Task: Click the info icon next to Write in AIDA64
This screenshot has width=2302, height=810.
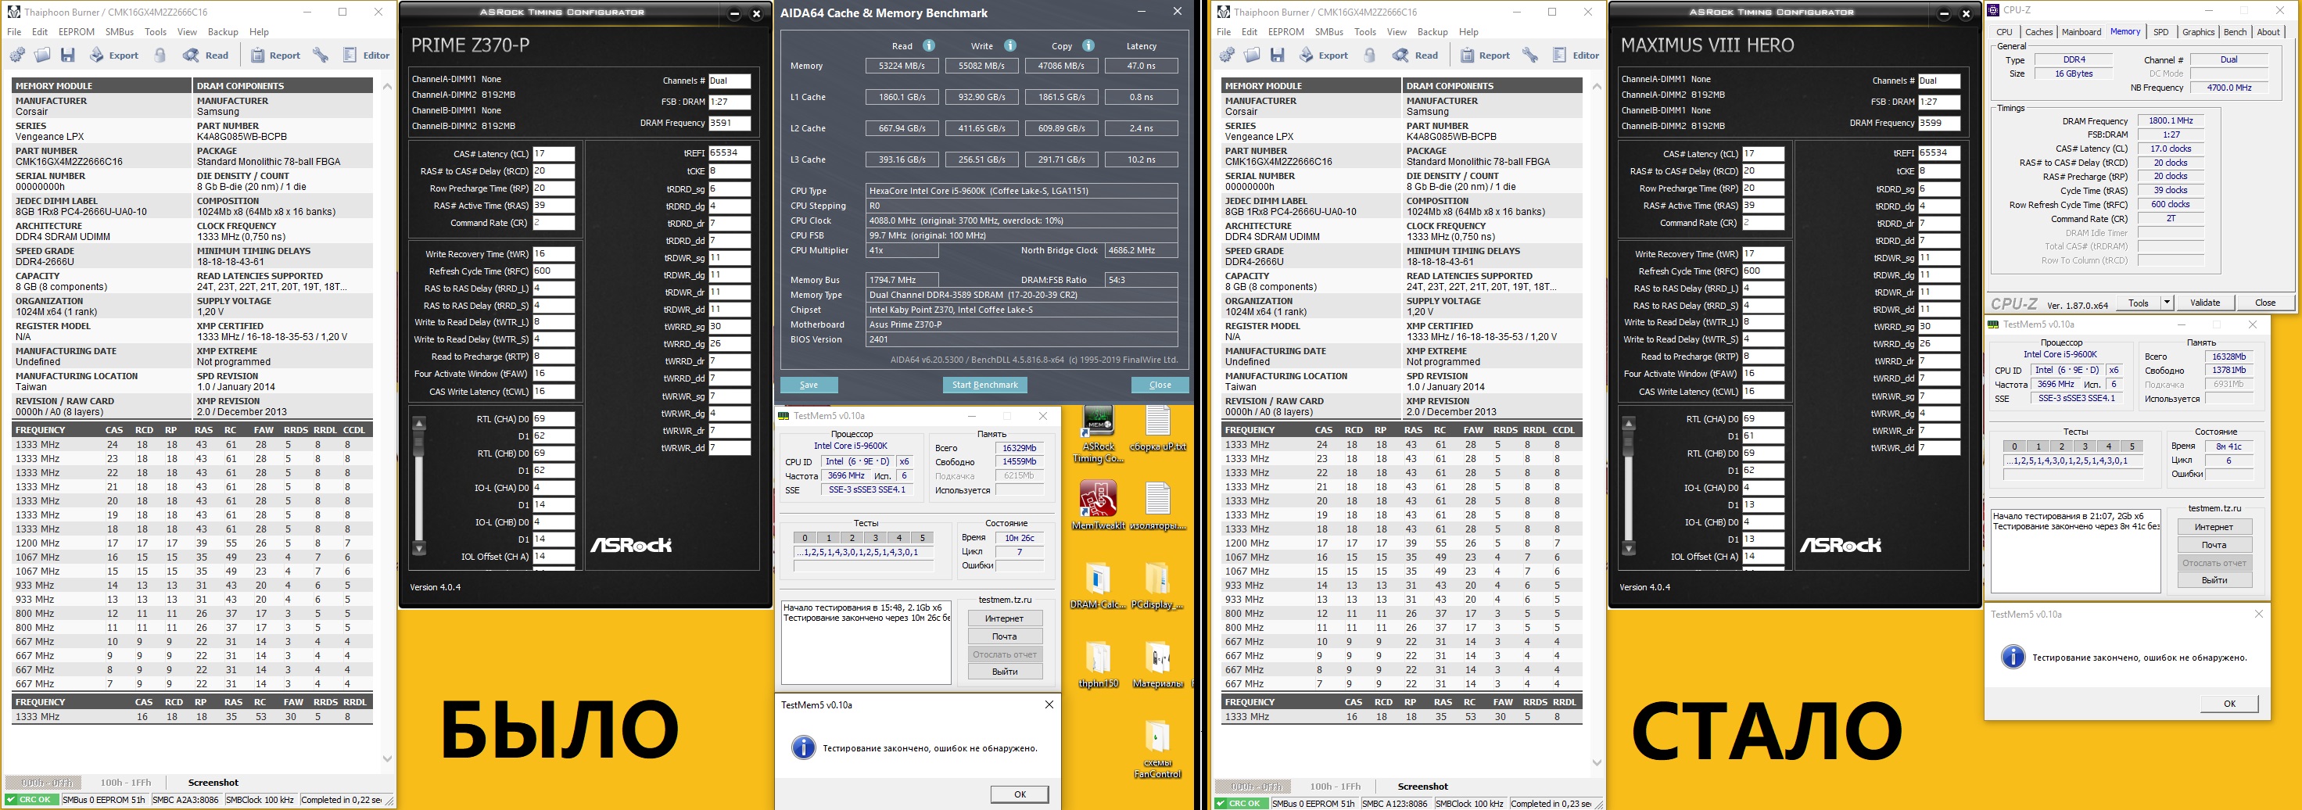Action: pyautogui.click(x=1009, y=45)
